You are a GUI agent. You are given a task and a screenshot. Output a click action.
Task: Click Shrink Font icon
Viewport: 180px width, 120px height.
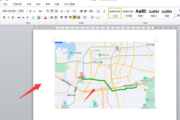pyautogui.click(x=34, y=11)
